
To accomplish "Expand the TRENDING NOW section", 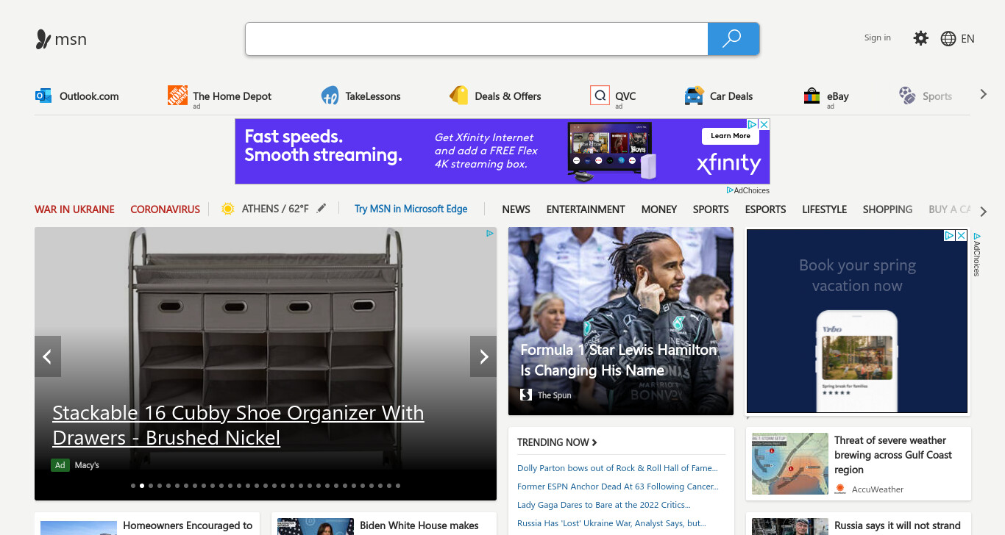I will coord(557,442).
